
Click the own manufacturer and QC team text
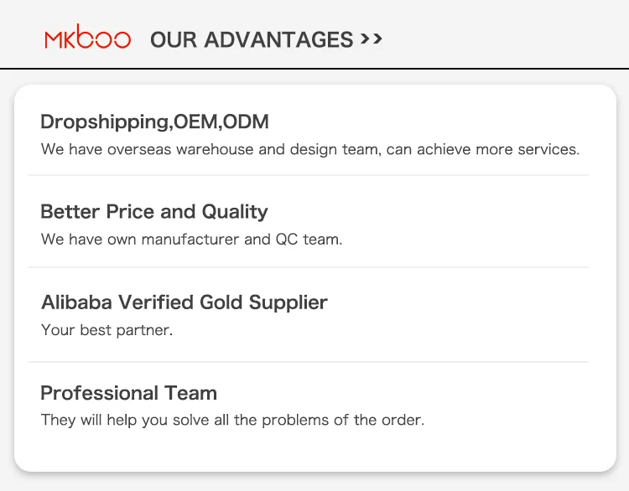point(191,240)
